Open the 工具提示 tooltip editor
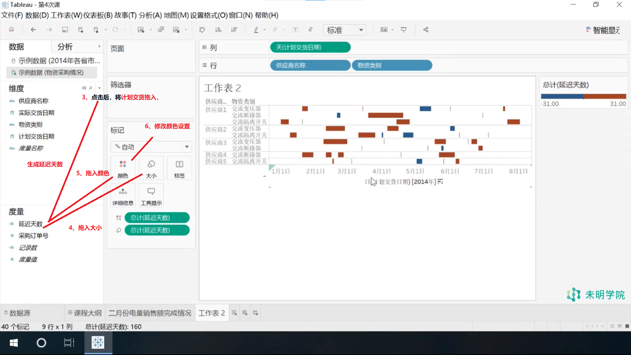Viewport: 631px width, 355px height. (151, 195)
